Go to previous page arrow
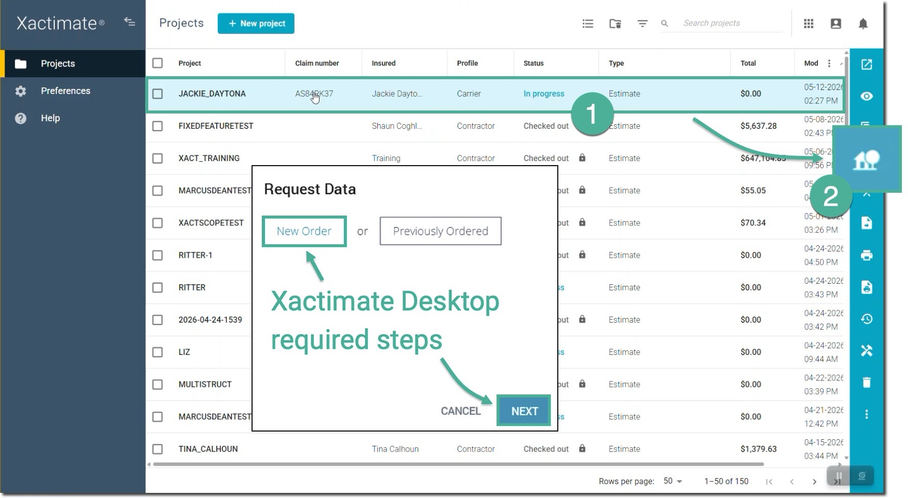 [x=791, y=482]
